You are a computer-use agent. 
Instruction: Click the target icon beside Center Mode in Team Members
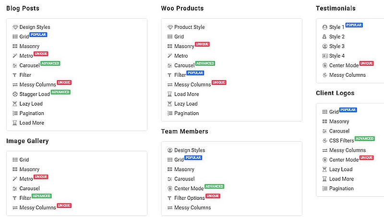coord(169,189)
